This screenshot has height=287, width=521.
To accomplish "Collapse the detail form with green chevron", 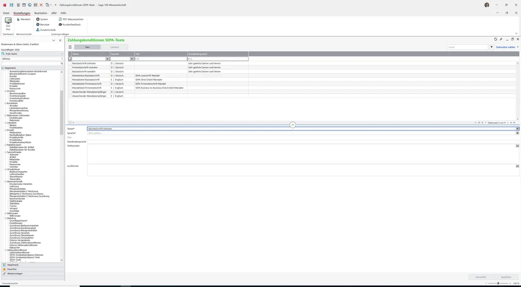I will [x=293, y=125].
